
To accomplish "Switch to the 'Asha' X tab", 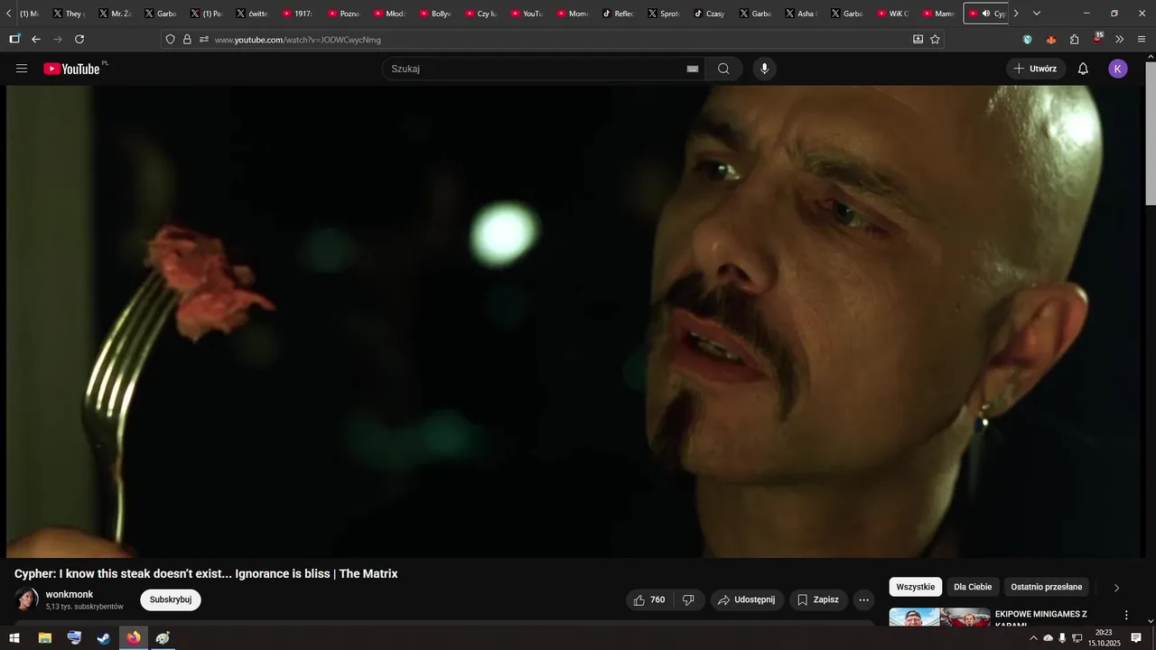I will (801, 14).
